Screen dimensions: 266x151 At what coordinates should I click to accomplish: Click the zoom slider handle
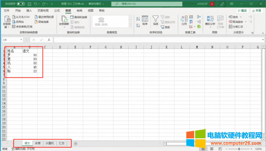coord(239,149)
